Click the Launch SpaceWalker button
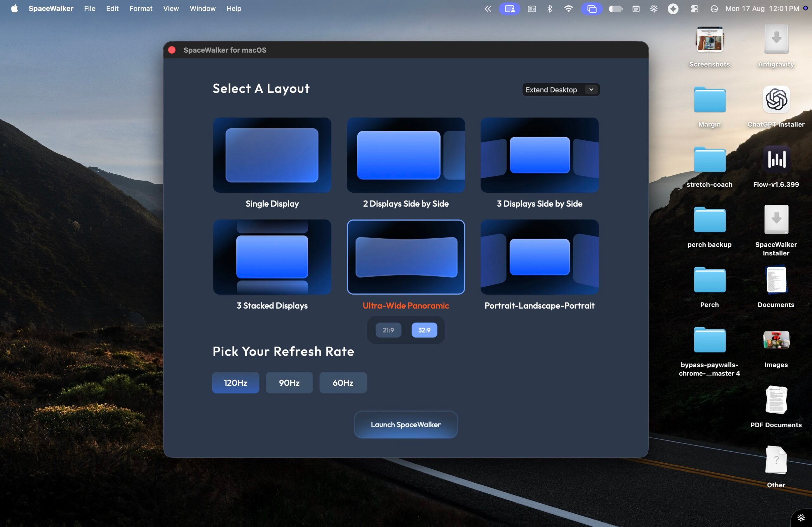Viewport: 812px width, 527px height. point(406,425)
